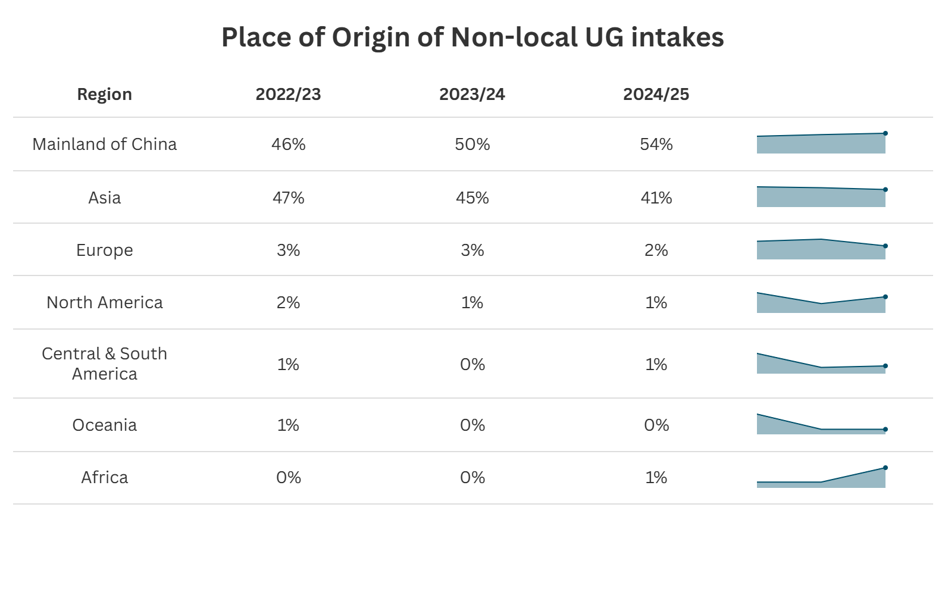This screenshot has width=945, height=595.
Task: Click the Oceania trend sparkline
Action: (x=821, y=425)
